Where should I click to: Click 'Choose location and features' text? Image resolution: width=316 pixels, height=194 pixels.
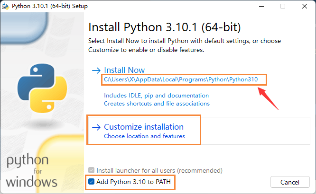click(x=145, y=136)
